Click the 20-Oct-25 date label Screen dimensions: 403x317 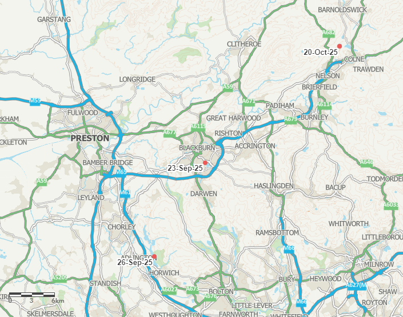click(321, 52)
